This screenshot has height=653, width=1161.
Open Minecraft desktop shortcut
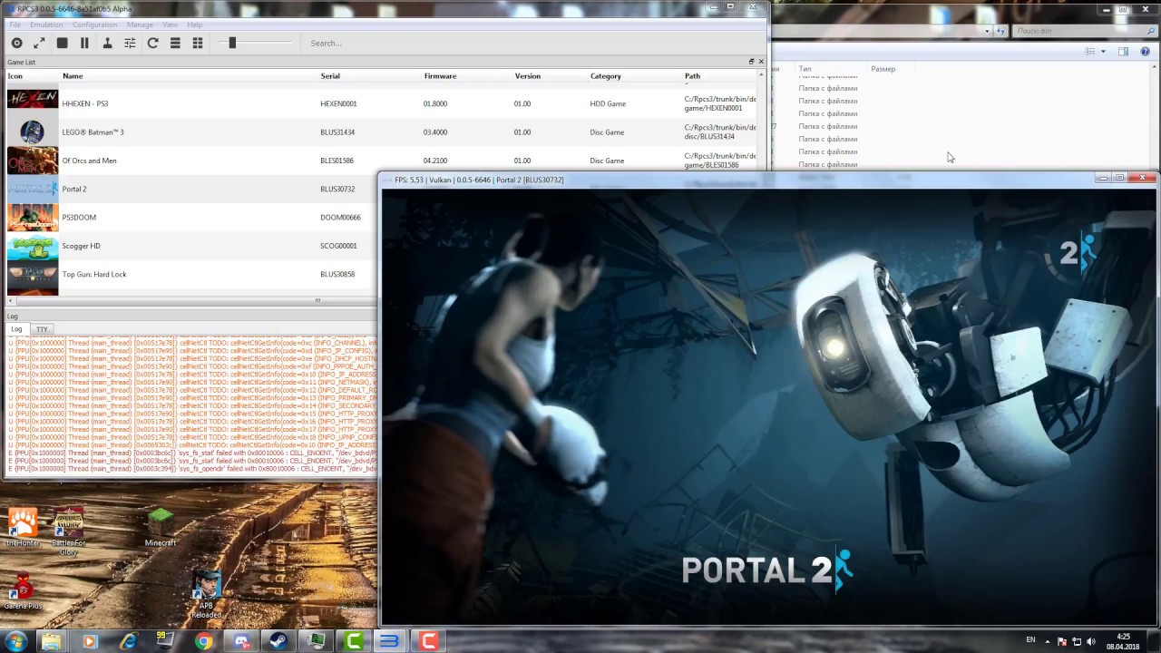[161, 528]
